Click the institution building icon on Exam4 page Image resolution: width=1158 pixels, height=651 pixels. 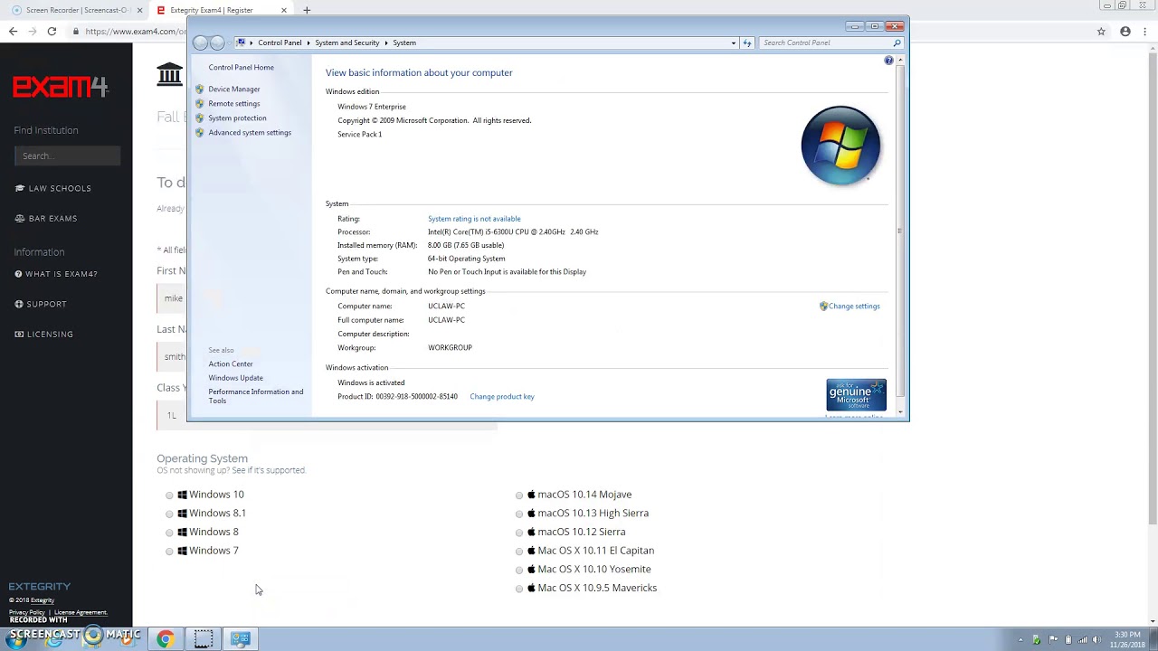169,74
